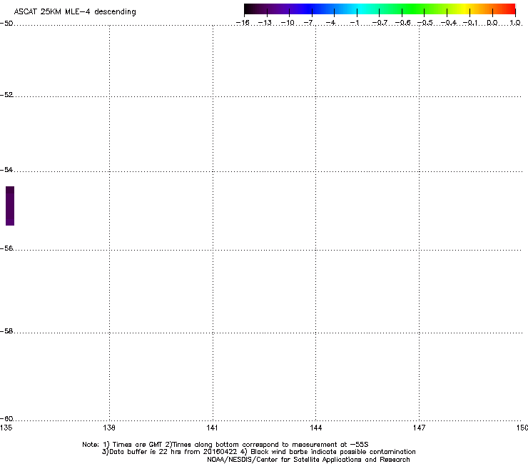Screen dimensions: 528x464
Task: Click the rainbow color scale bar
Action: 380,9
